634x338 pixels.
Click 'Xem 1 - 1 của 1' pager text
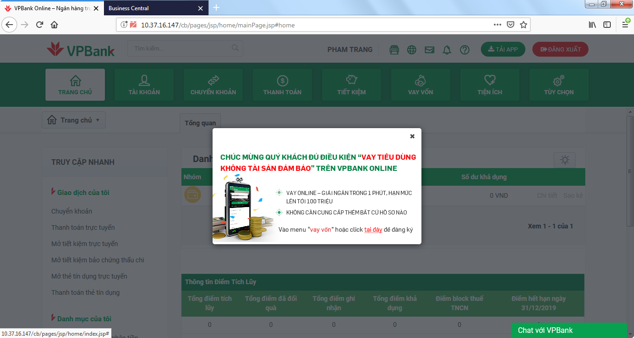tap(550, 226)
